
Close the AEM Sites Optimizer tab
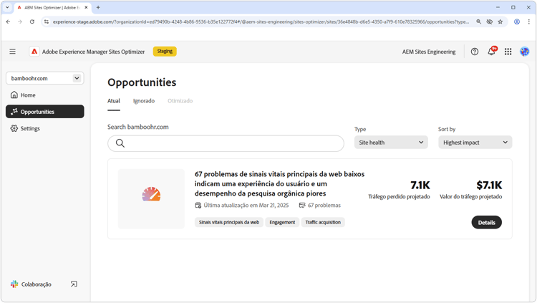(86, 7)
